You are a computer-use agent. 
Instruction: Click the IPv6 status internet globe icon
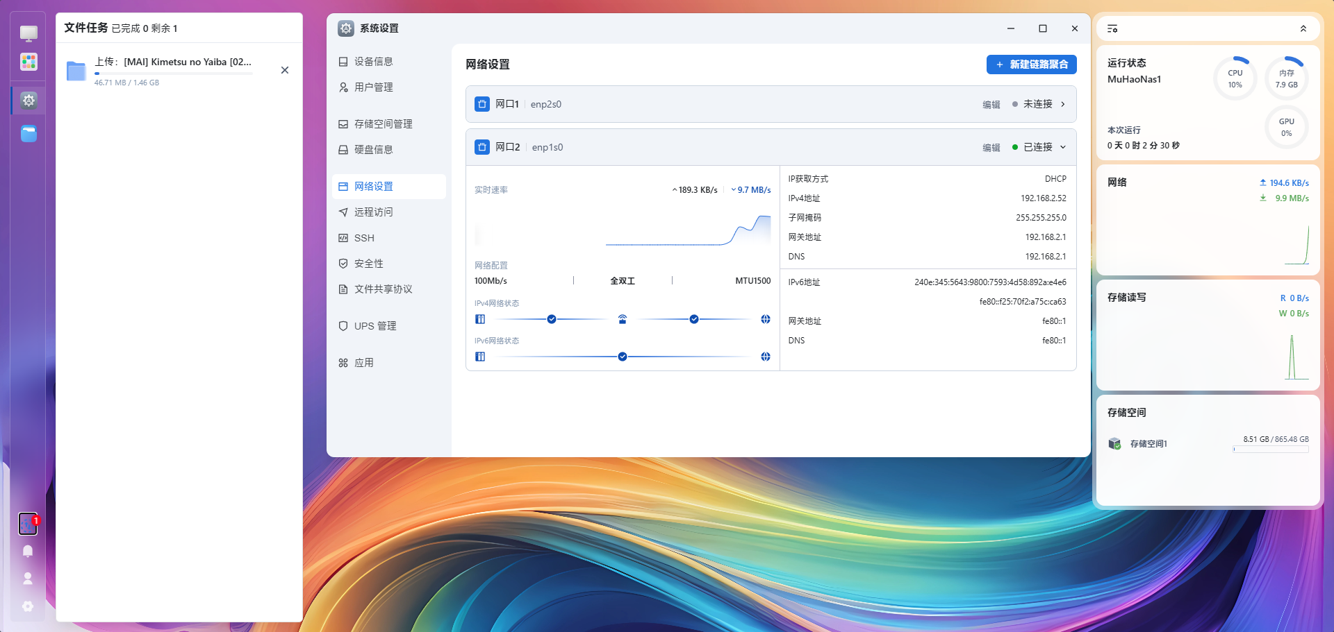click(x=766, y=357)
